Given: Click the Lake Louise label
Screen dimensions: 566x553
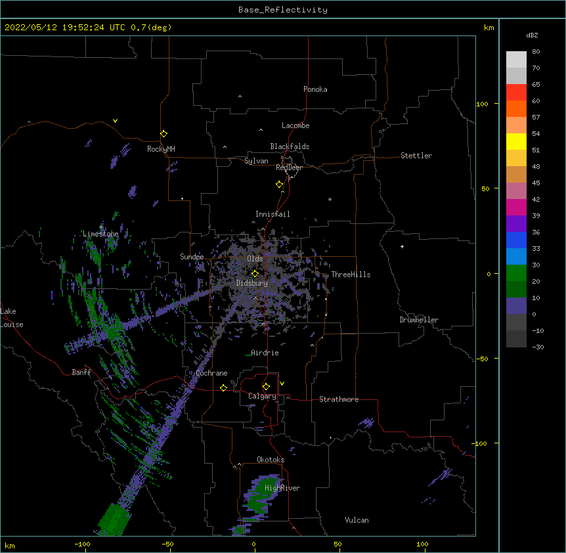Looking at the screenshot, I should pos(12,318).
